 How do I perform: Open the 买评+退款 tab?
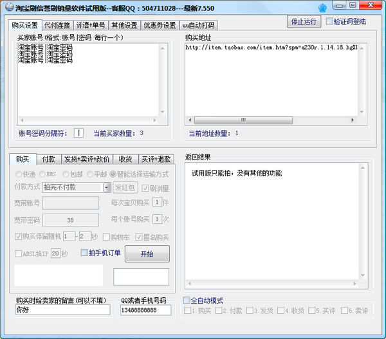pyautogui.click(x=156, y=160)
